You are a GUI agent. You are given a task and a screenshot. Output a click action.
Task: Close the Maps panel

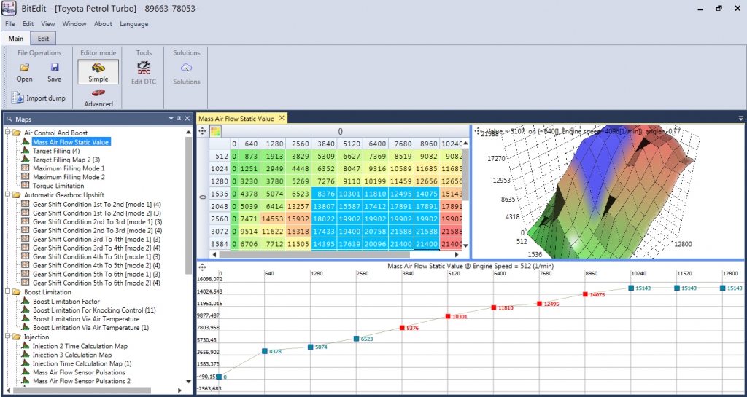187,119
